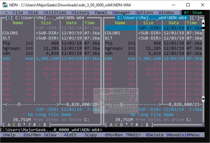Viewport: 210px width, 143px height.
Task: Select COLORS directory in the left panel
Action: 51,33
